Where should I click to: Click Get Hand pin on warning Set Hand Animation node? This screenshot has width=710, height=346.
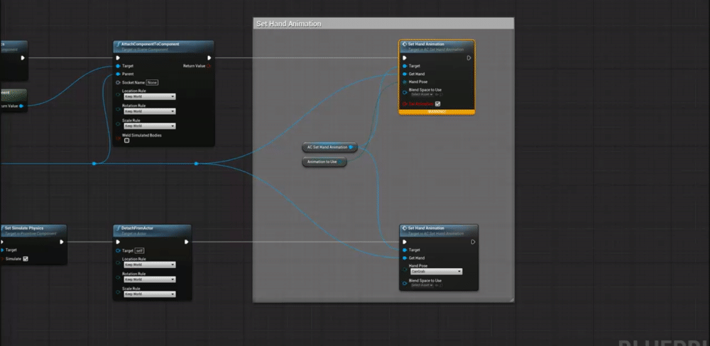coord(405,74)
